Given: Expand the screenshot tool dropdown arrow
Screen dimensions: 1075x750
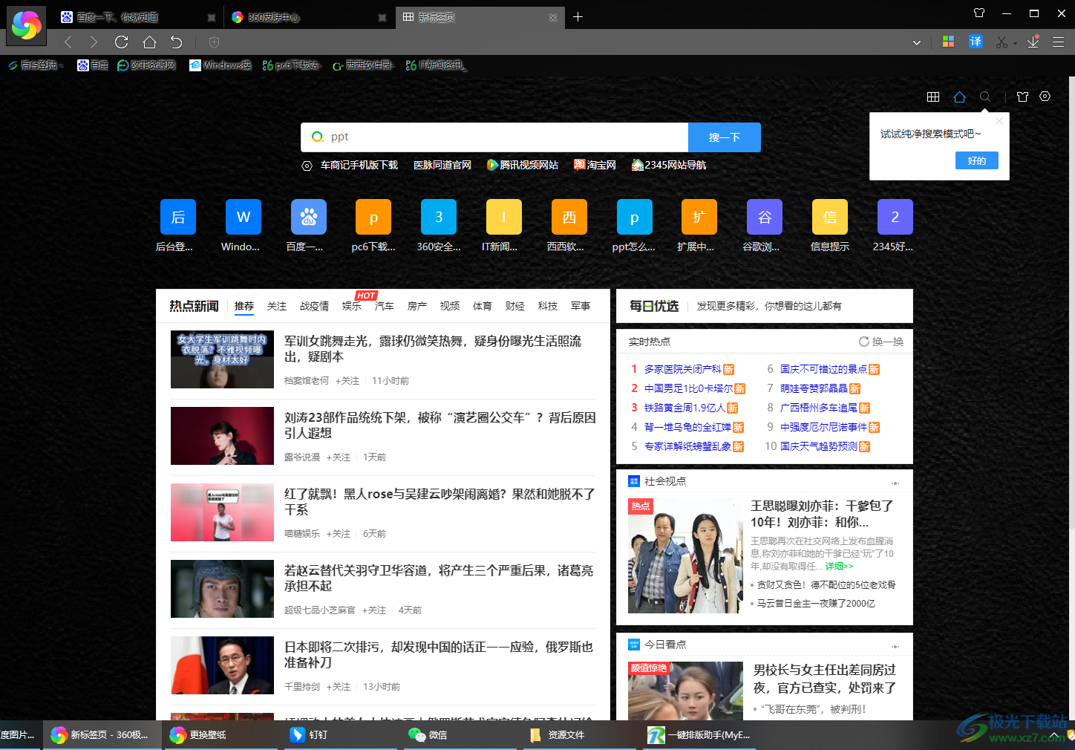Looking at the screenshot, I should pos(1015,43).
